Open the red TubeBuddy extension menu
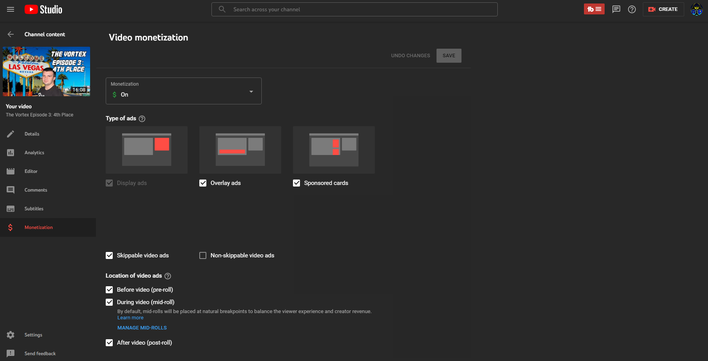Screen dimensions: 708x361 594,9
